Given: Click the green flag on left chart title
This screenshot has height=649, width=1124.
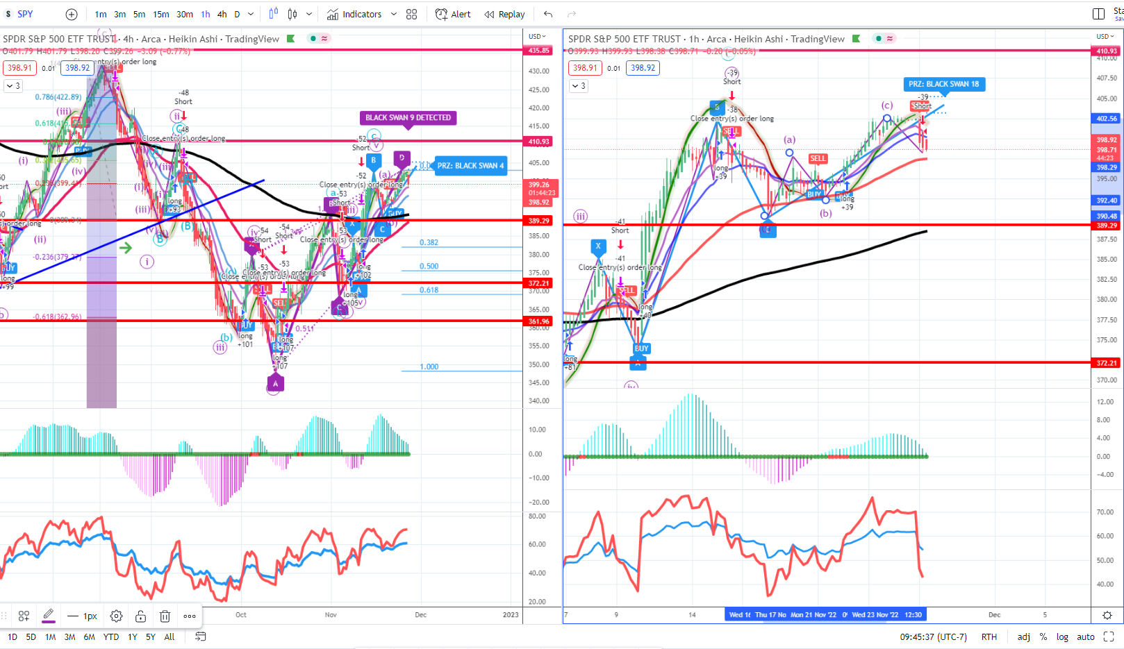Looking at the screenshot, I should (290, 39).
